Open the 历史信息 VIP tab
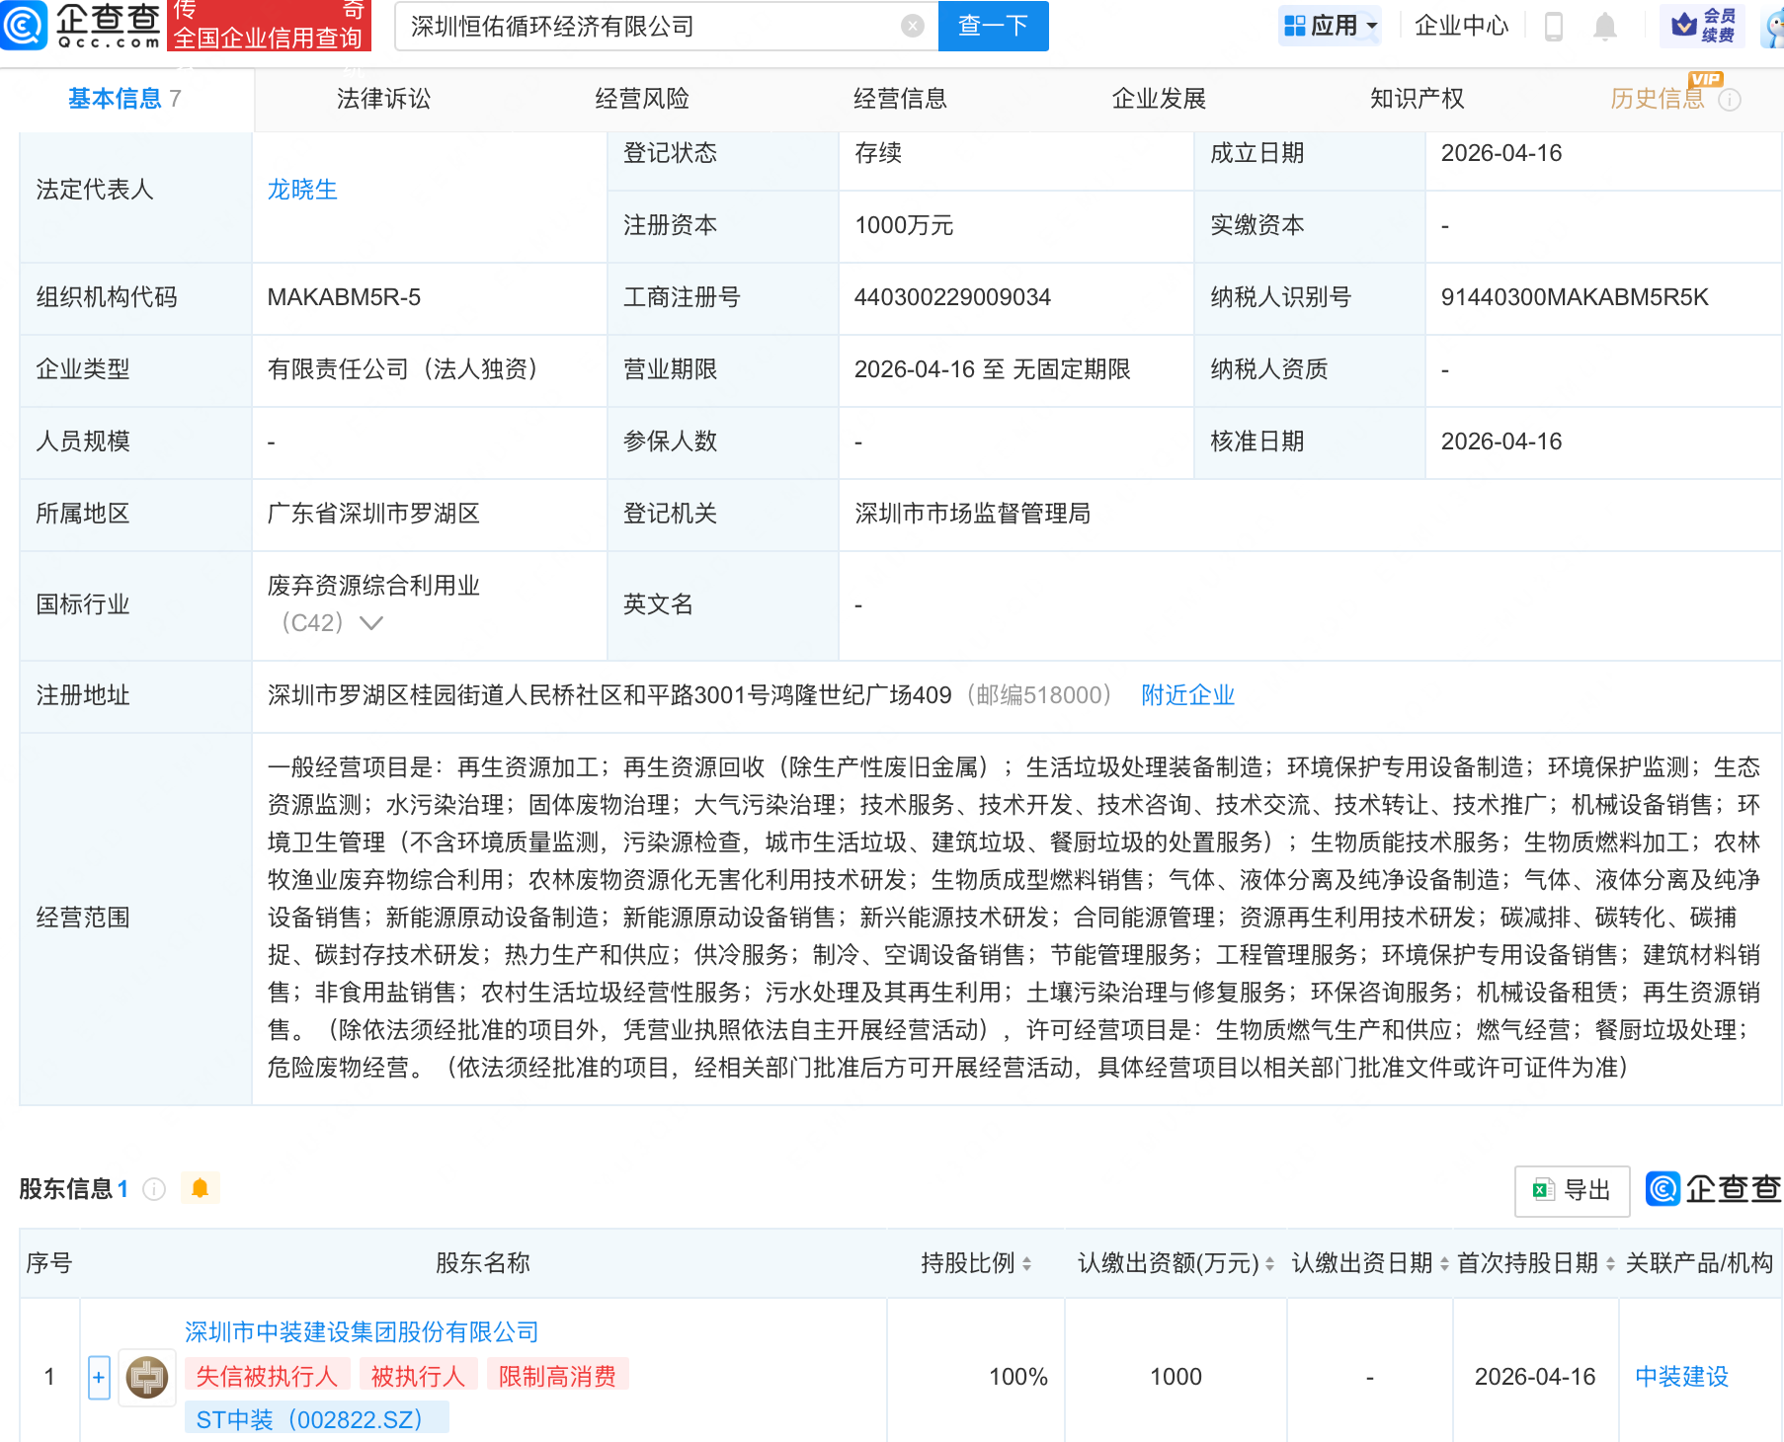 point(1656,98)
